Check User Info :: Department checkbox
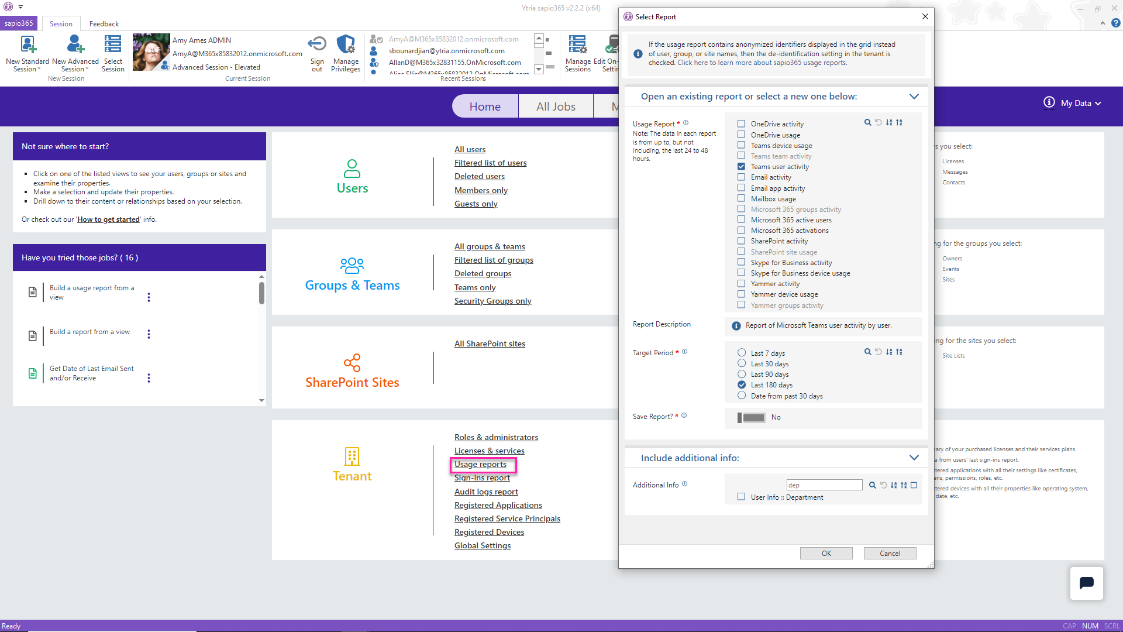 tap(741, 497)
